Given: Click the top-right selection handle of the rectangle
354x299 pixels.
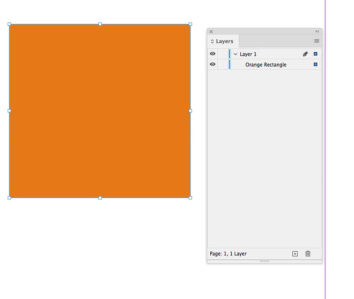Looking at the screenshot, I should [190, 24].
